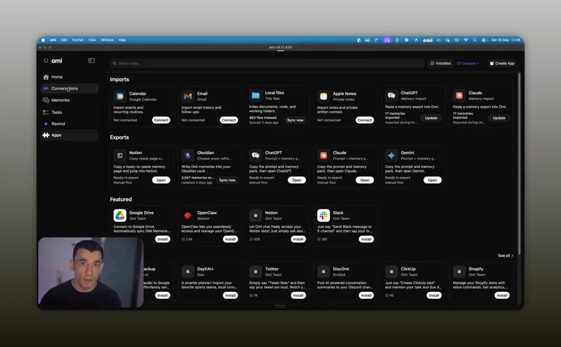Install the Twitter app

tap(298, 295)
